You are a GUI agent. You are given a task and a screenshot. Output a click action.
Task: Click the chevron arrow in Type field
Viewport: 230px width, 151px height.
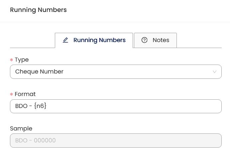[x=215, y=72]
